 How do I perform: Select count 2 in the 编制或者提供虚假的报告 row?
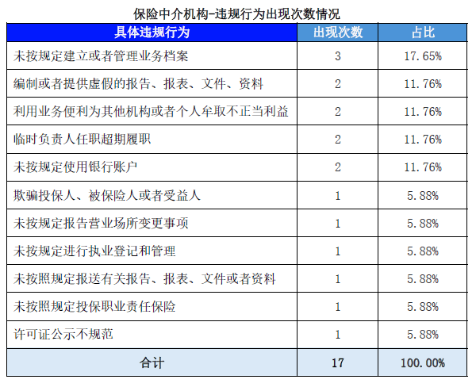[x=338, y=84]
